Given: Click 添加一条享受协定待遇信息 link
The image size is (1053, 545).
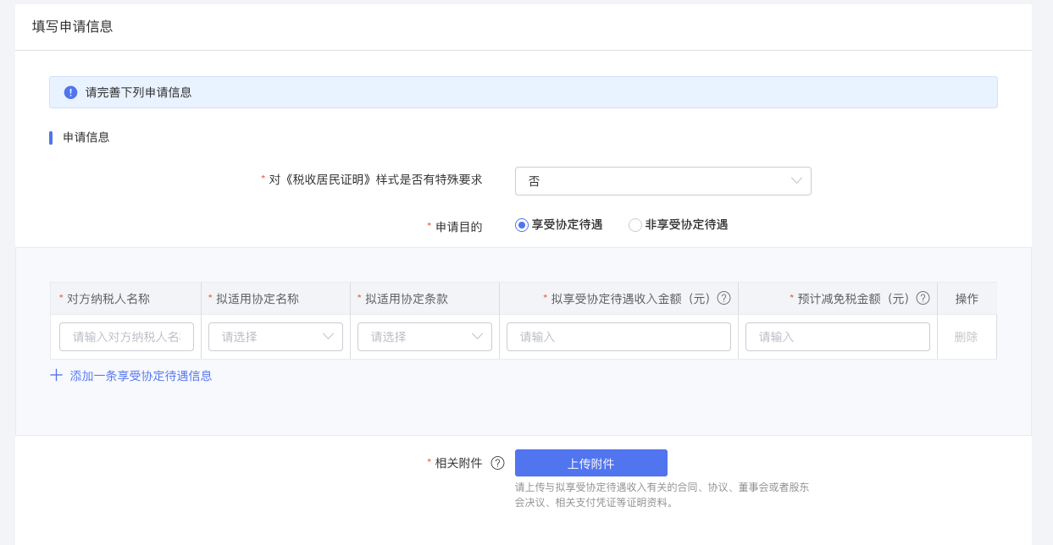Looking at the screenshot, I should [141, 376].
